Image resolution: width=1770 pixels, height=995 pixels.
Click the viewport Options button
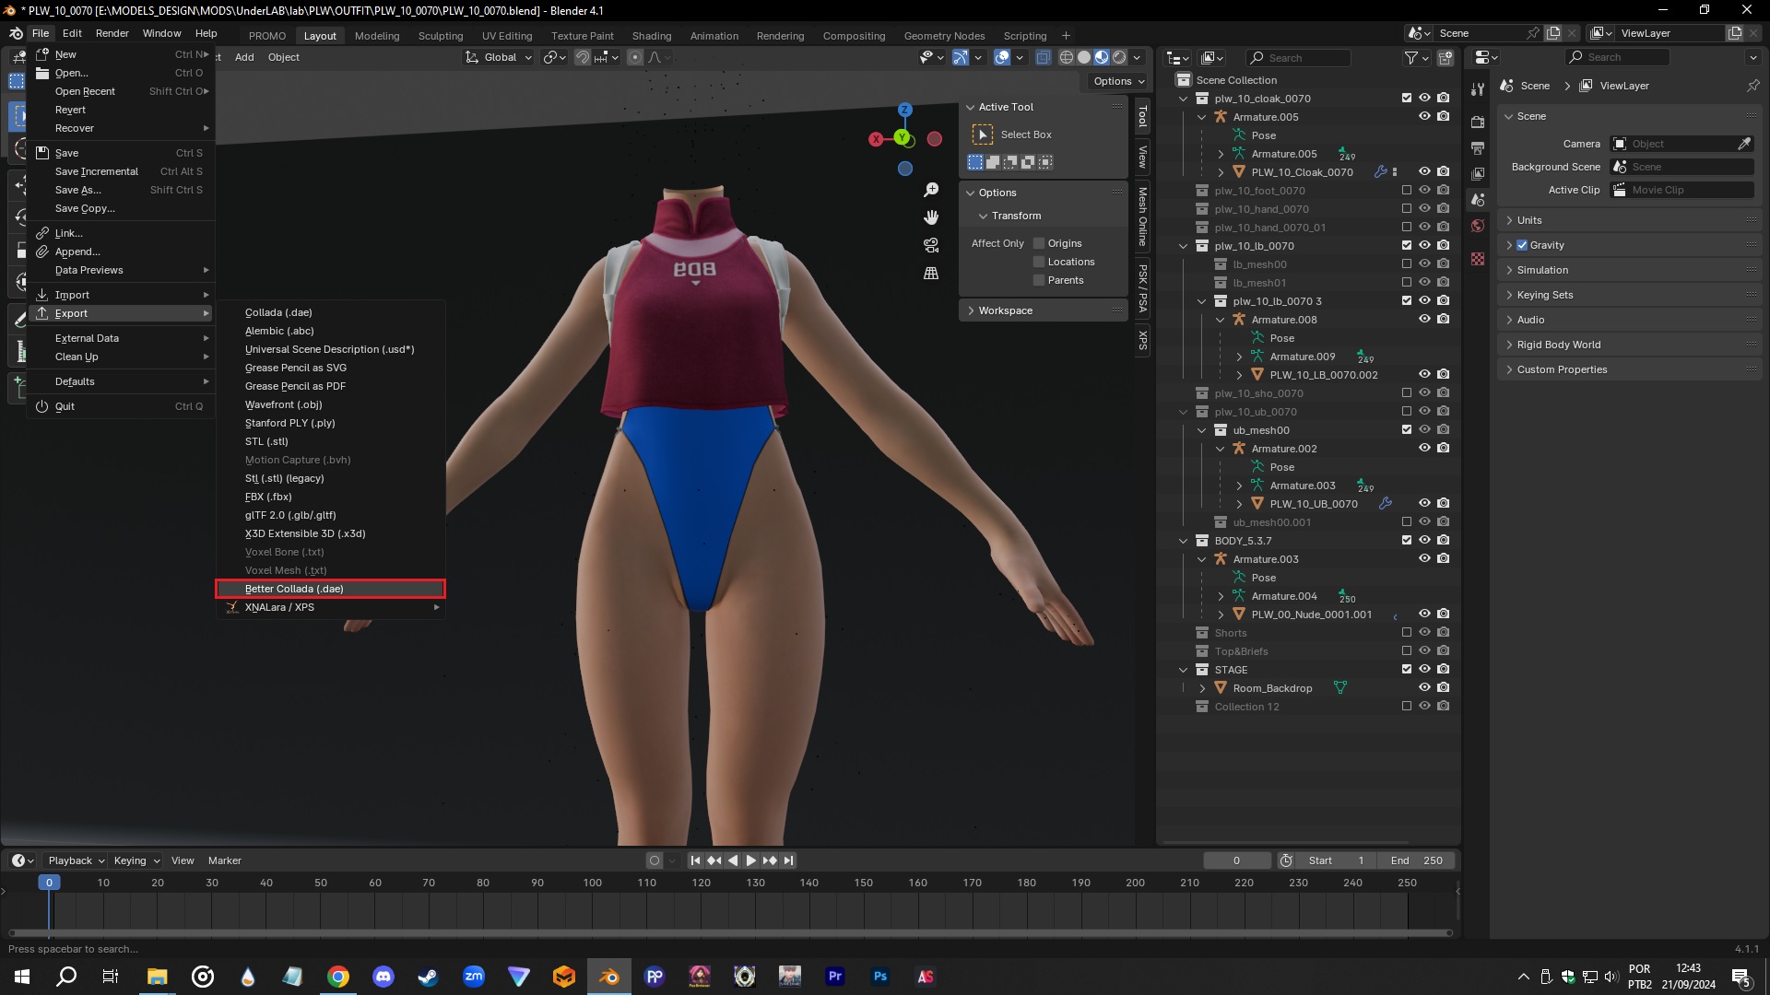(x=1118, y=81)
